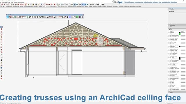Sort tags by Name column header
This screenshot has height=104, width=186.
point(171,31)
